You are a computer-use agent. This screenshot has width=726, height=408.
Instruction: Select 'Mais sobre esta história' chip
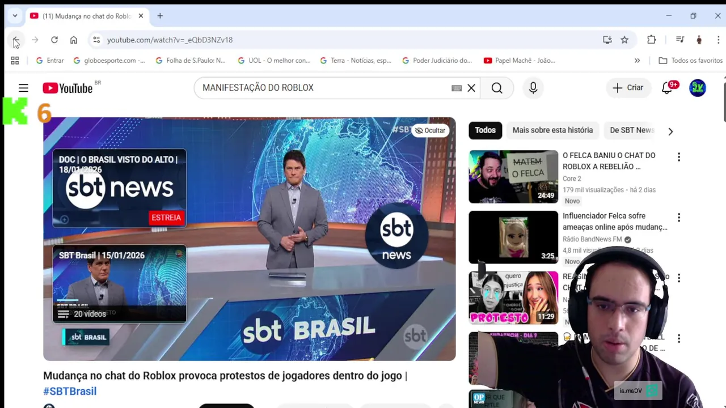(552, 130)
